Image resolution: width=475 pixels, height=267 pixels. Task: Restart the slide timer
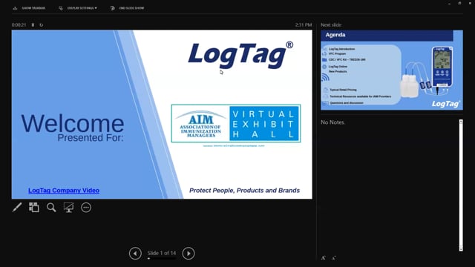coord(42,24)
